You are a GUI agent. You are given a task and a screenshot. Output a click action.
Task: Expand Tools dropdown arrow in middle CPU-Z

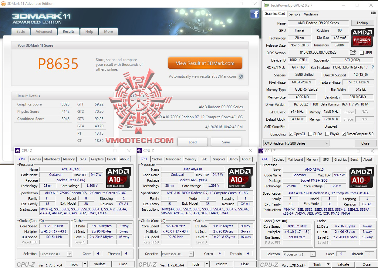(x=207, y=264)
